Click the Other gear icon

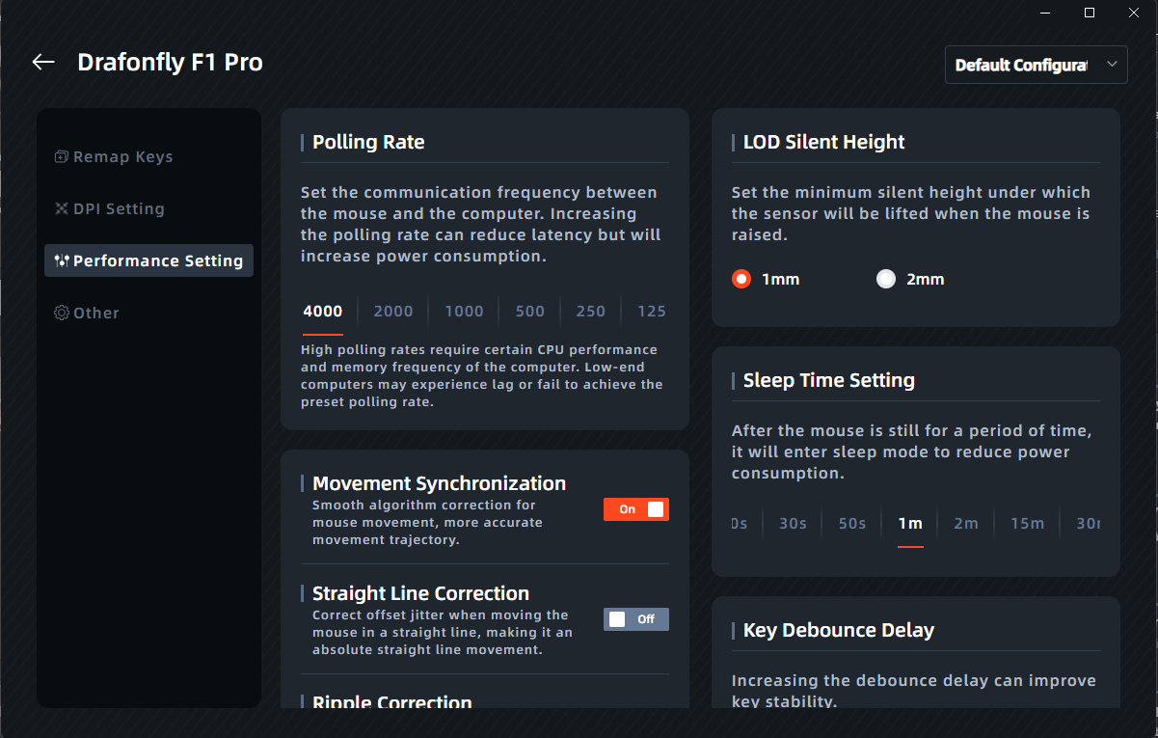coord(62,314)
